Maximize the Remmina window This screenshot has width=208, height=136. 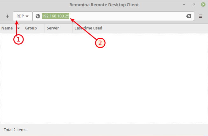[194, 4]
